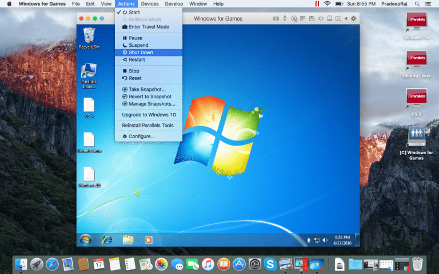The height and width of the screenshot is (274, 439).
Task: Choose Revert to Snapshot menu item
Action: (x=149, y=96)
